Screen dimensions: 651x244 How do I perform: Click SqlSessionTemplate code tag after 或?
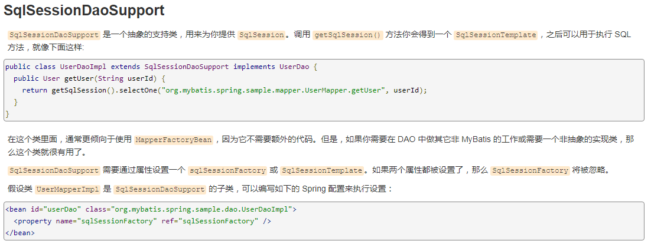point(322,170)
